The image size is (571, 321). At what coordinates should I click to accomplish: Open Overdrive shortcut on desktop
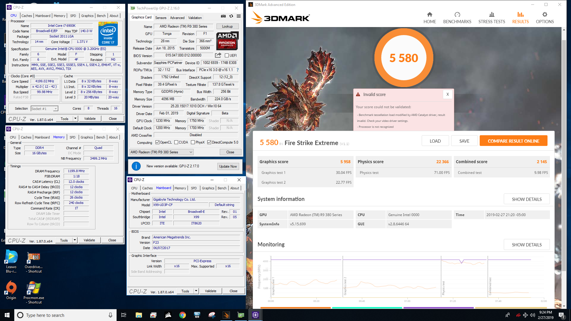click(x=34, y=262)
